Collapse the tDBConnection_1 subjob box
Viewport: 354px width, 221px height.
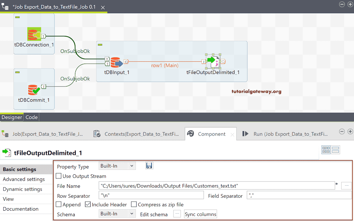coord(17,17)
